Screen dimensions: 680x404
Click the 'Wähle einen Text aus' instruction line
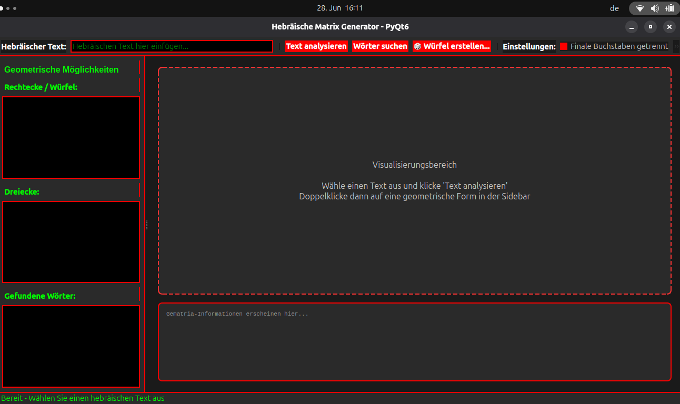click(415, 186)
